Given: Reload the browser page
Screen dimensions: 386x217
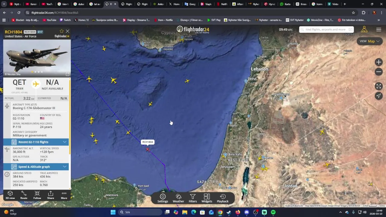Looking at the screenshot, I should point(19,13).
